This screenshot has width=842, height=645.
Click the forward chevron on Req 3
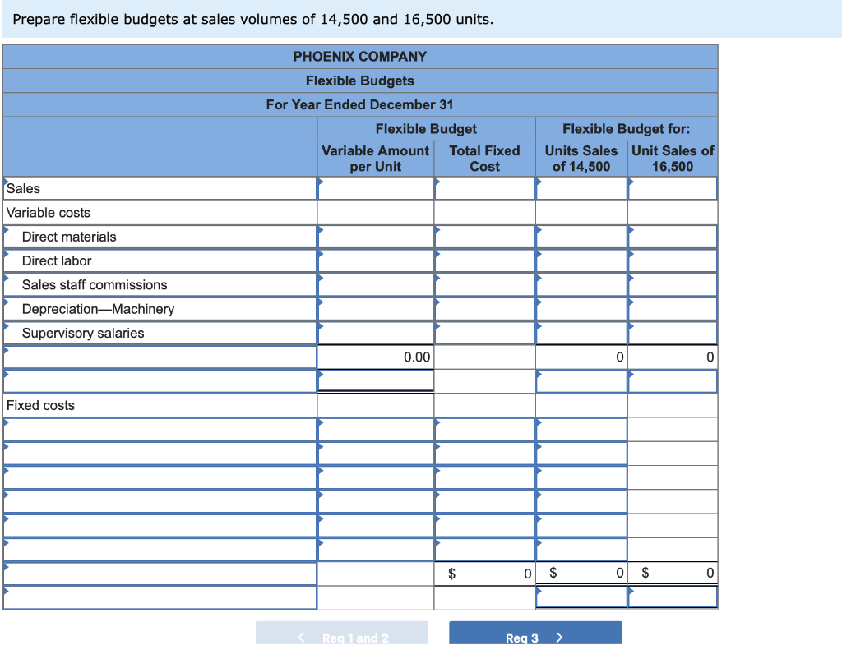[560, 633]
